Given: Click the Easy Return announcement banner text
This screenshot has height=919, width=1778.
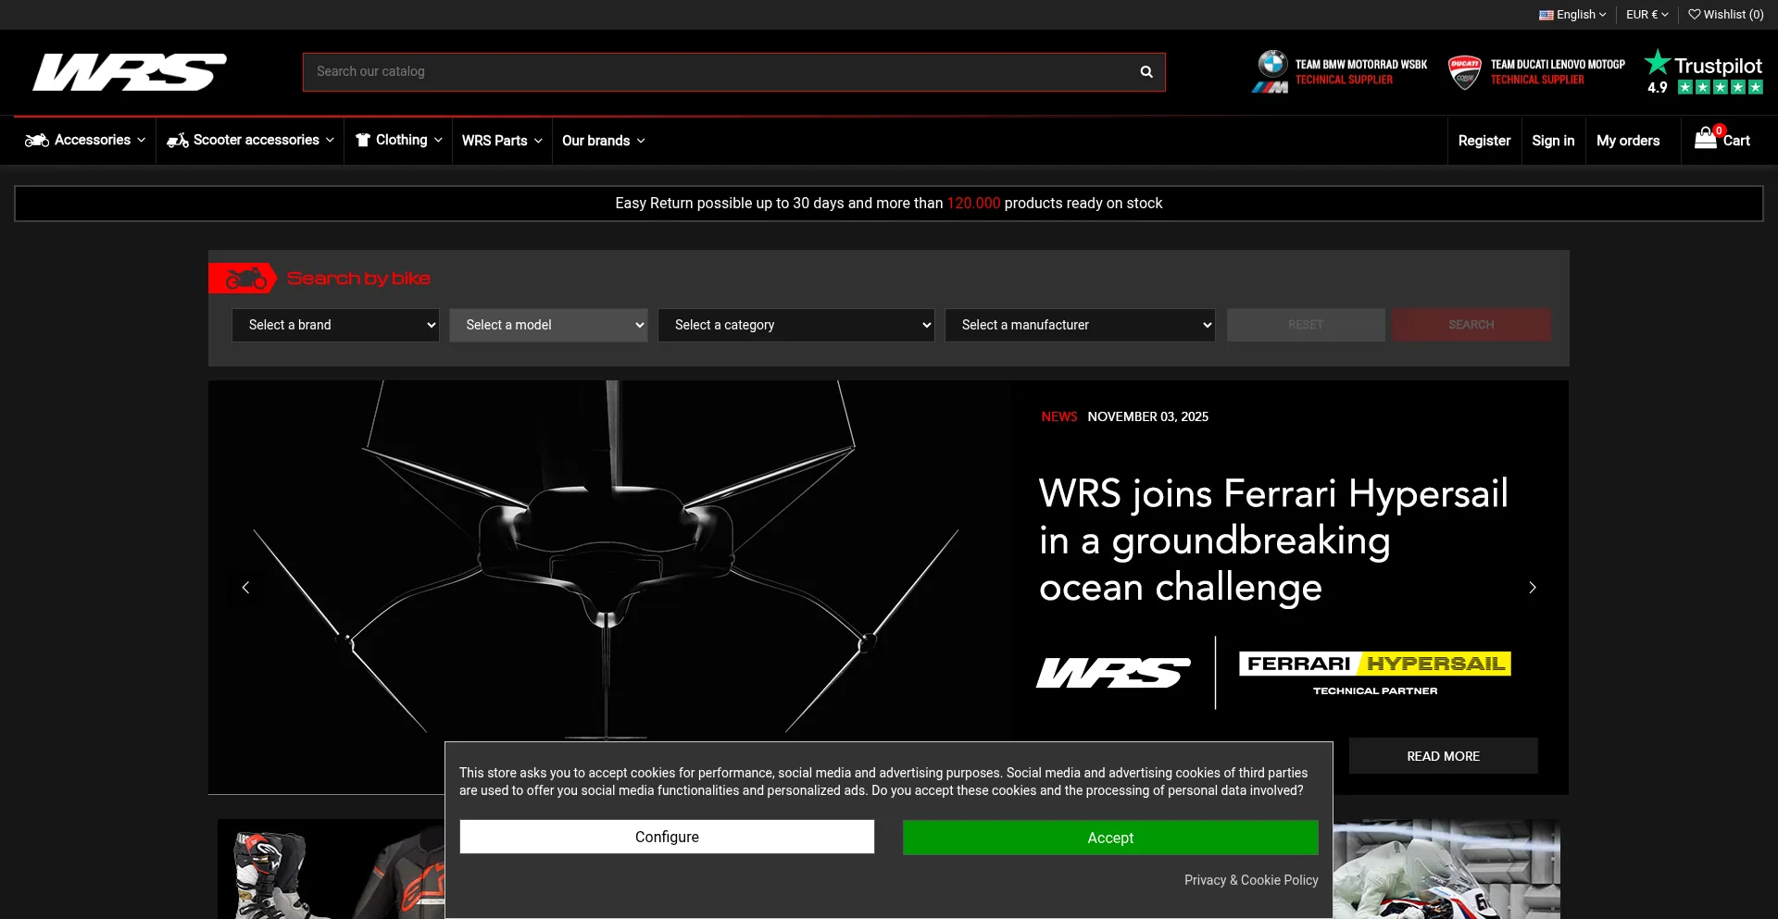Looking at the screenshot, I should point(889,204).
